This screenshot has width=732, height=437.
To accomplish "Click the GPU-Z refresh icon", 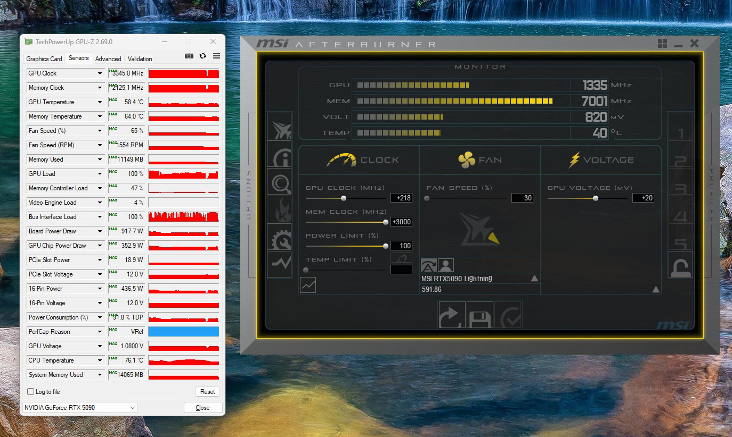I will click(202, 56).
